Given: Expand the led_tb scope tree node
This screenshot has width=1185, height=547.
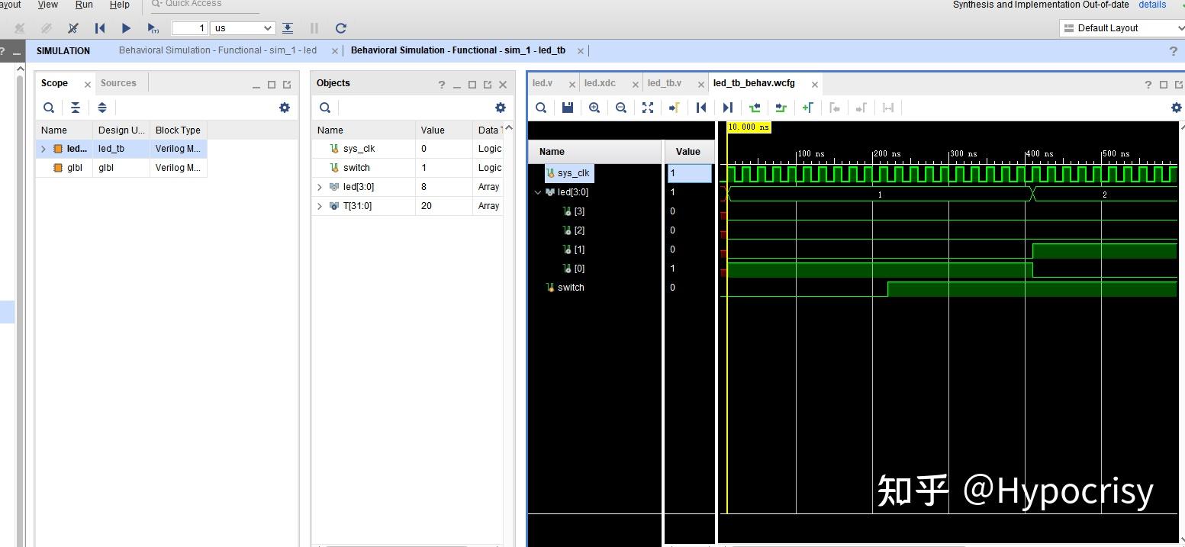Looking at the screenshot, I should click(x=43, y=149).
